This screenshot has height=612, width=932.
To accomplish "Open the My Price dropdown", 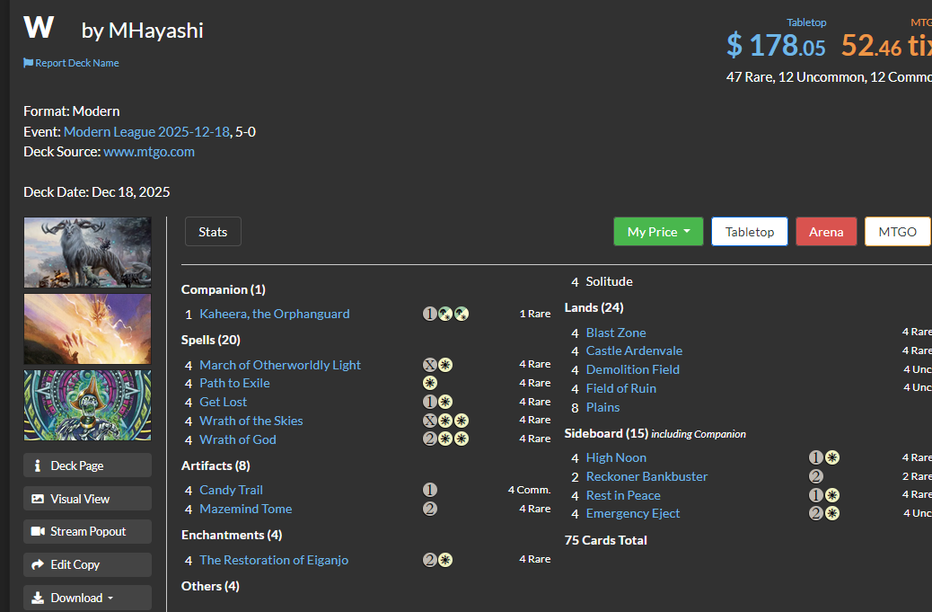I will 658,231.
